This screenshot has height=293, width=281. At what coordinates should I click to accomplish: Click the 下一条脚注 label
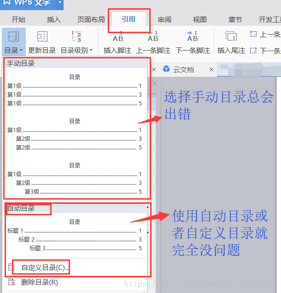coord(193,50)
